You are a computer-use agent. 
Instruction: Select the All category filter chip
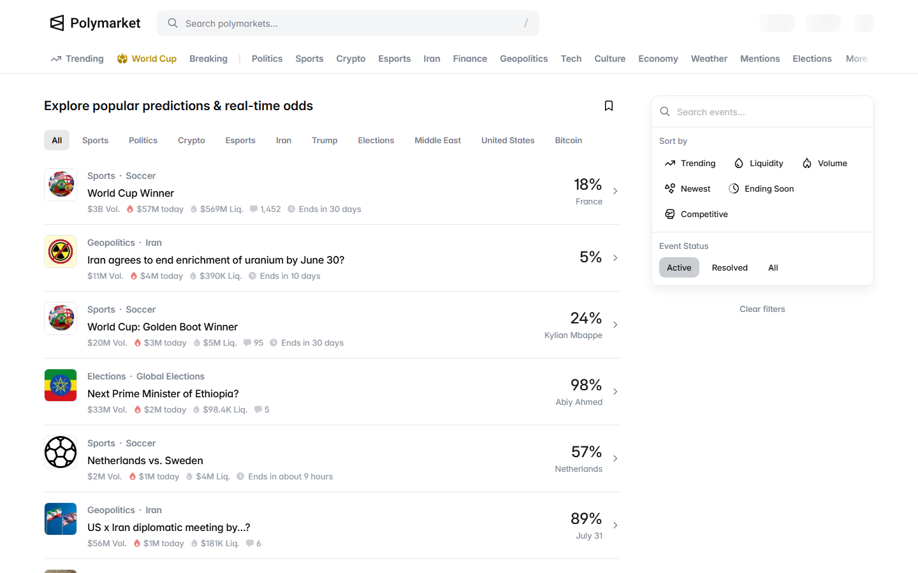[x=57, y=140]
